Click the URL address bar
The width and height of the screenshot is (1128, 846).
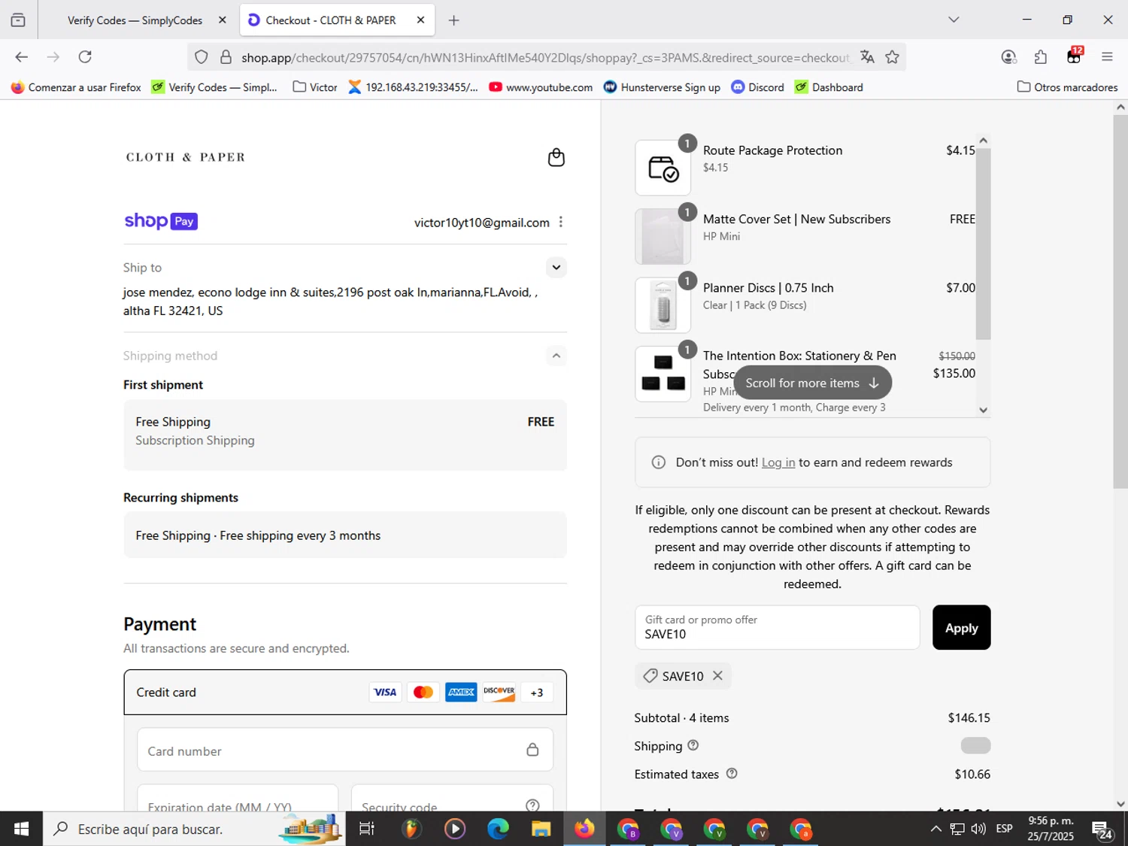pyautogui.click(x=546, y=58)
